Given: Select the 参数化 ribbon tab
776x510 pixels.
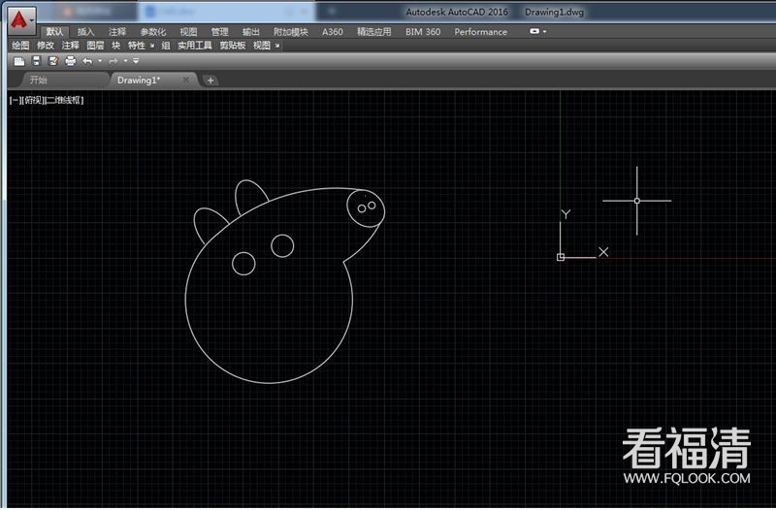Looking at the screenshot, I should tap(153, 32).
